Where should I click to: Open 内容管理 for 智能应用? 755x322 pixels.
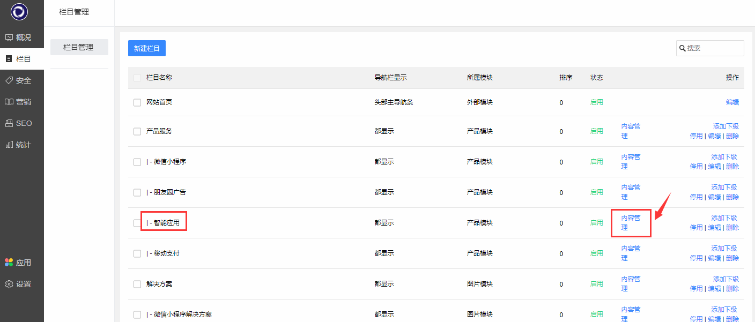[x=631, y=223]
